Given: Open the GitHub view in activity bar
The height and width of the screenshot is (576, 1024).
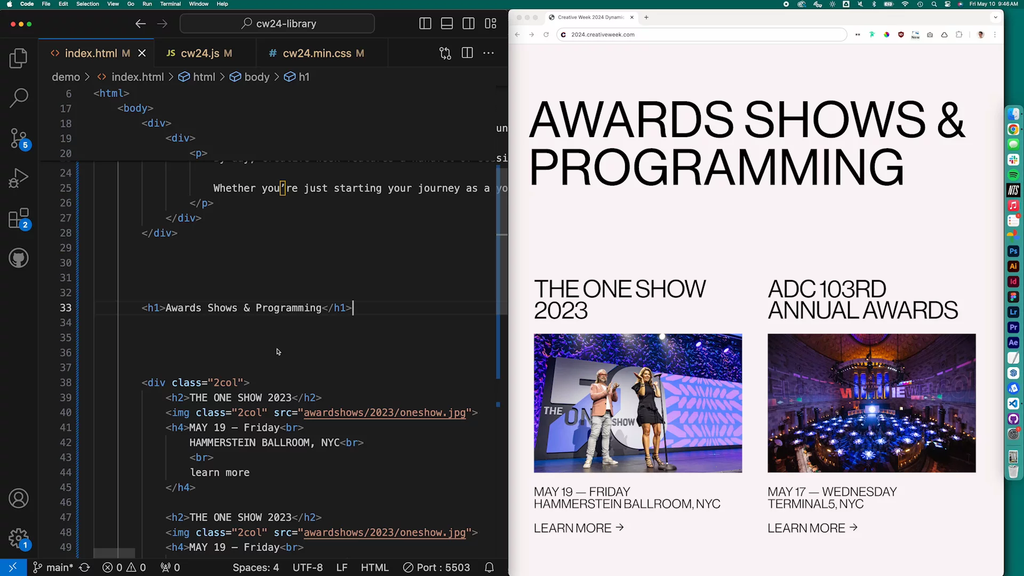Looking at the screenshot, I should tap(19, 258).
